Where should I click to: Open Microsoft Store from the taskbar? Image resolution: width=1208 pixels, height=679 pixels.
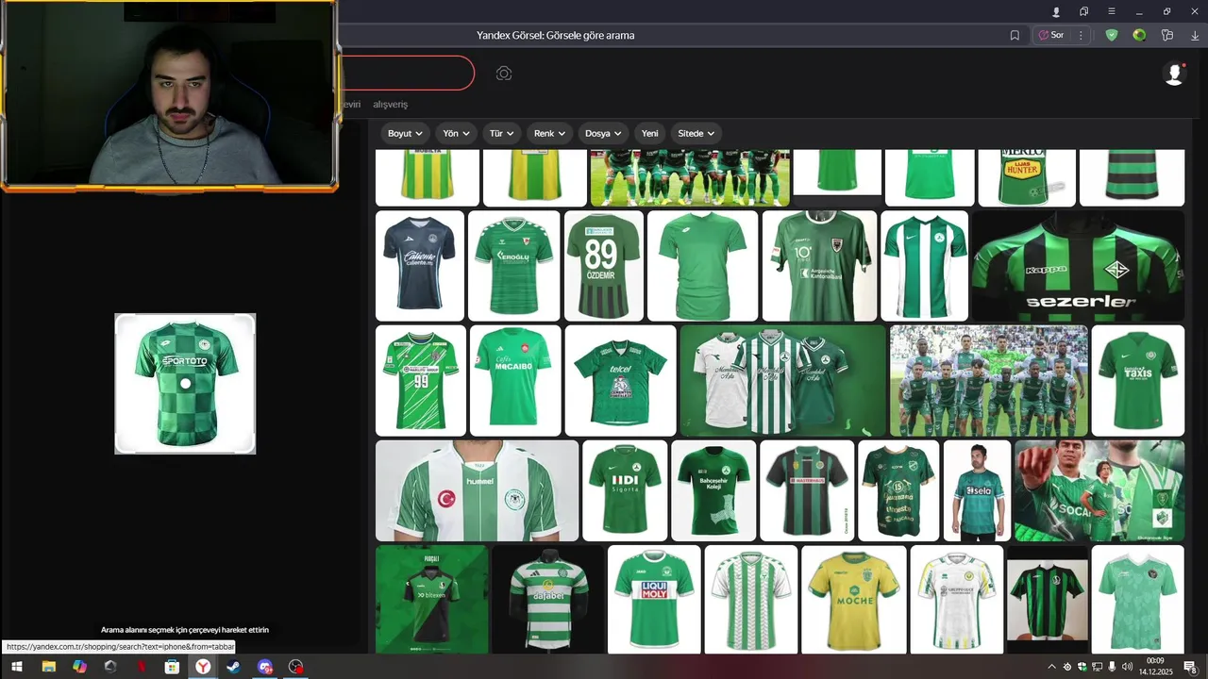pyautogui.click(x=172, y=667)
